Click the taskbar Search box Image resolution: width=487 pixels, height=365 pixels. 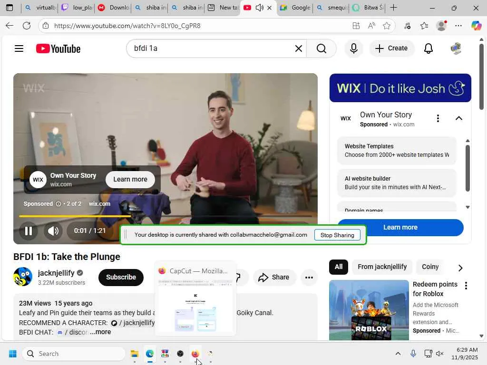pos(74,354)
